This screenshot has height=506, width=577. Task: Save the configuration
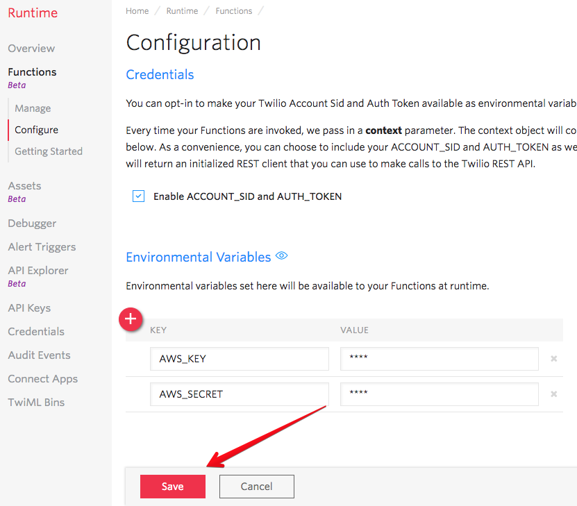point(173,486)
